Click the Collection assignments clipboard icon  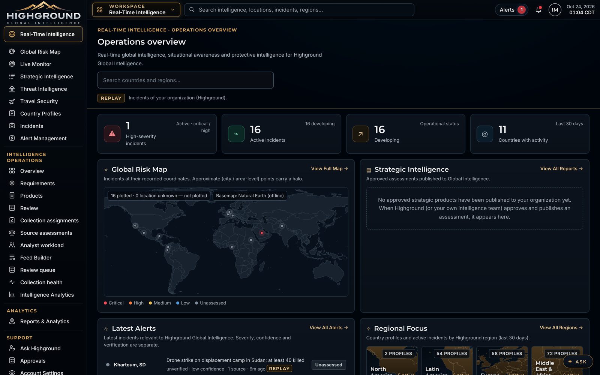[12, 220]
